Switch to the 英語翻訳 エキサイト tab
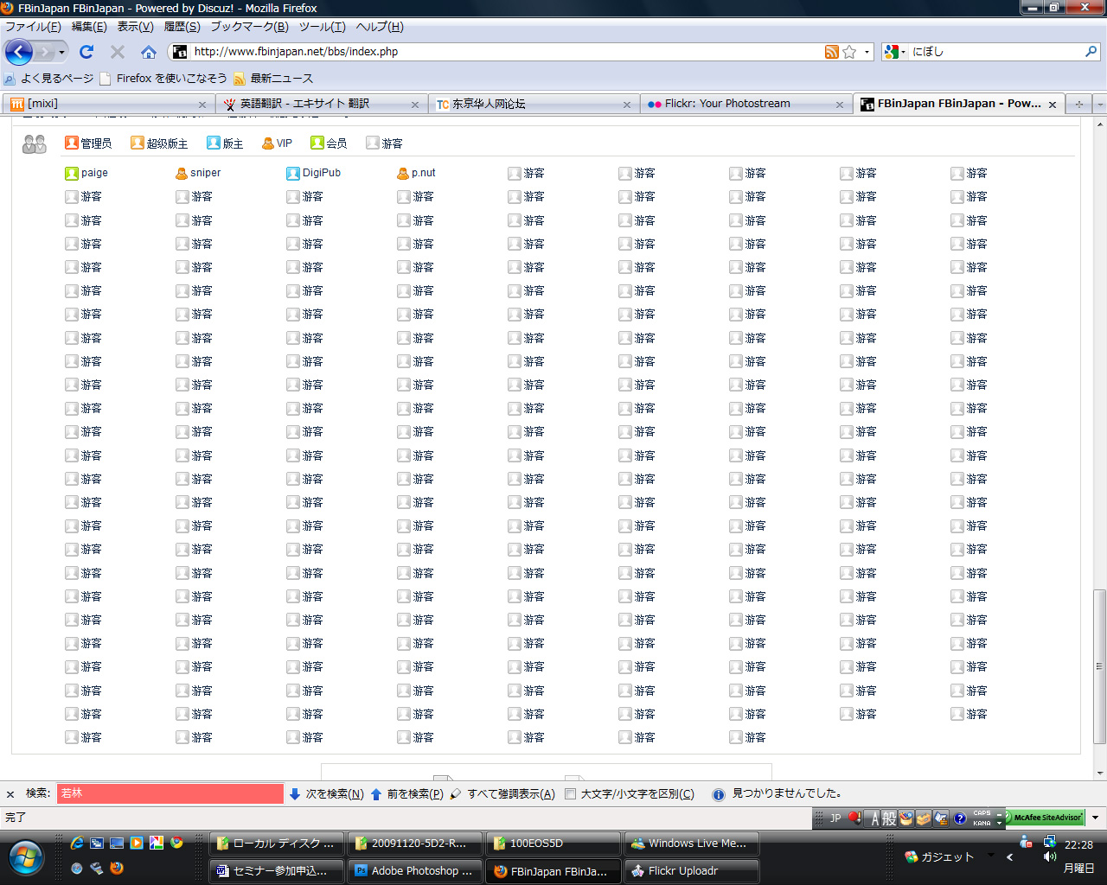This screenshot has width=1107, height=885. pyautogui.click(x=321, y=104)
